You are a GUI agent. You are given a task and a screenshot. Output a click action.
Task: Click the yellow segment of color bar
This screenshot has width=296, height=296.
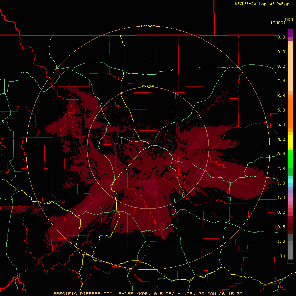point(290,141)
